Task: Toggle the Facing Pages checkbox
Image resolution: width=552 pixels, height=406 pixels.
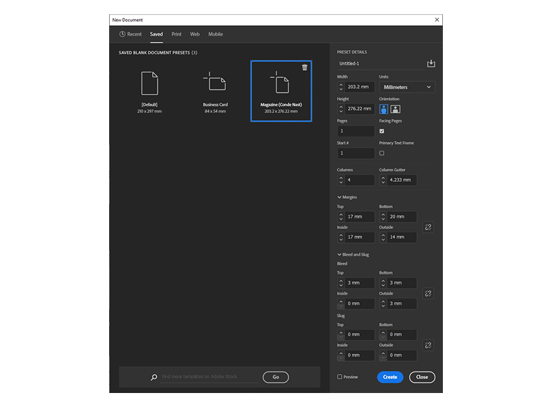Action: point(382,131)
